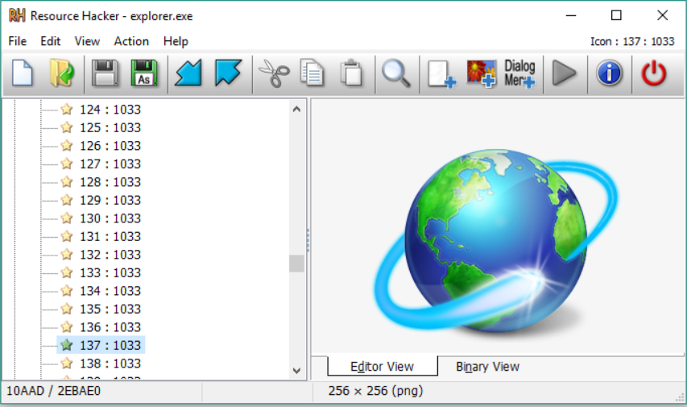Select tree item 130 : 1033
The height and width of the screenshot is (407, 687).
click(110, 218)
